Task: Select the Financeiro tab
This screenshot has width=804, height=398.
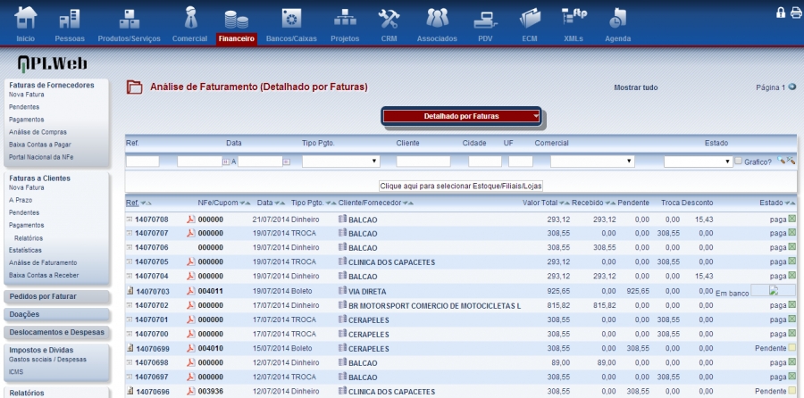Action: (x=237, y=38)
